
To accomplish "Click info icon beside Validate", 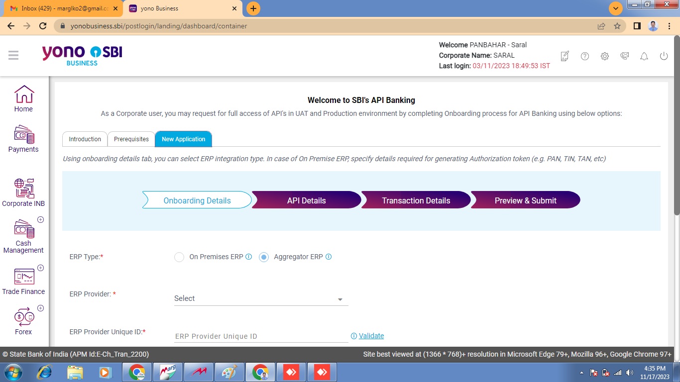I will pyautogui.click(x=354, y=336).
